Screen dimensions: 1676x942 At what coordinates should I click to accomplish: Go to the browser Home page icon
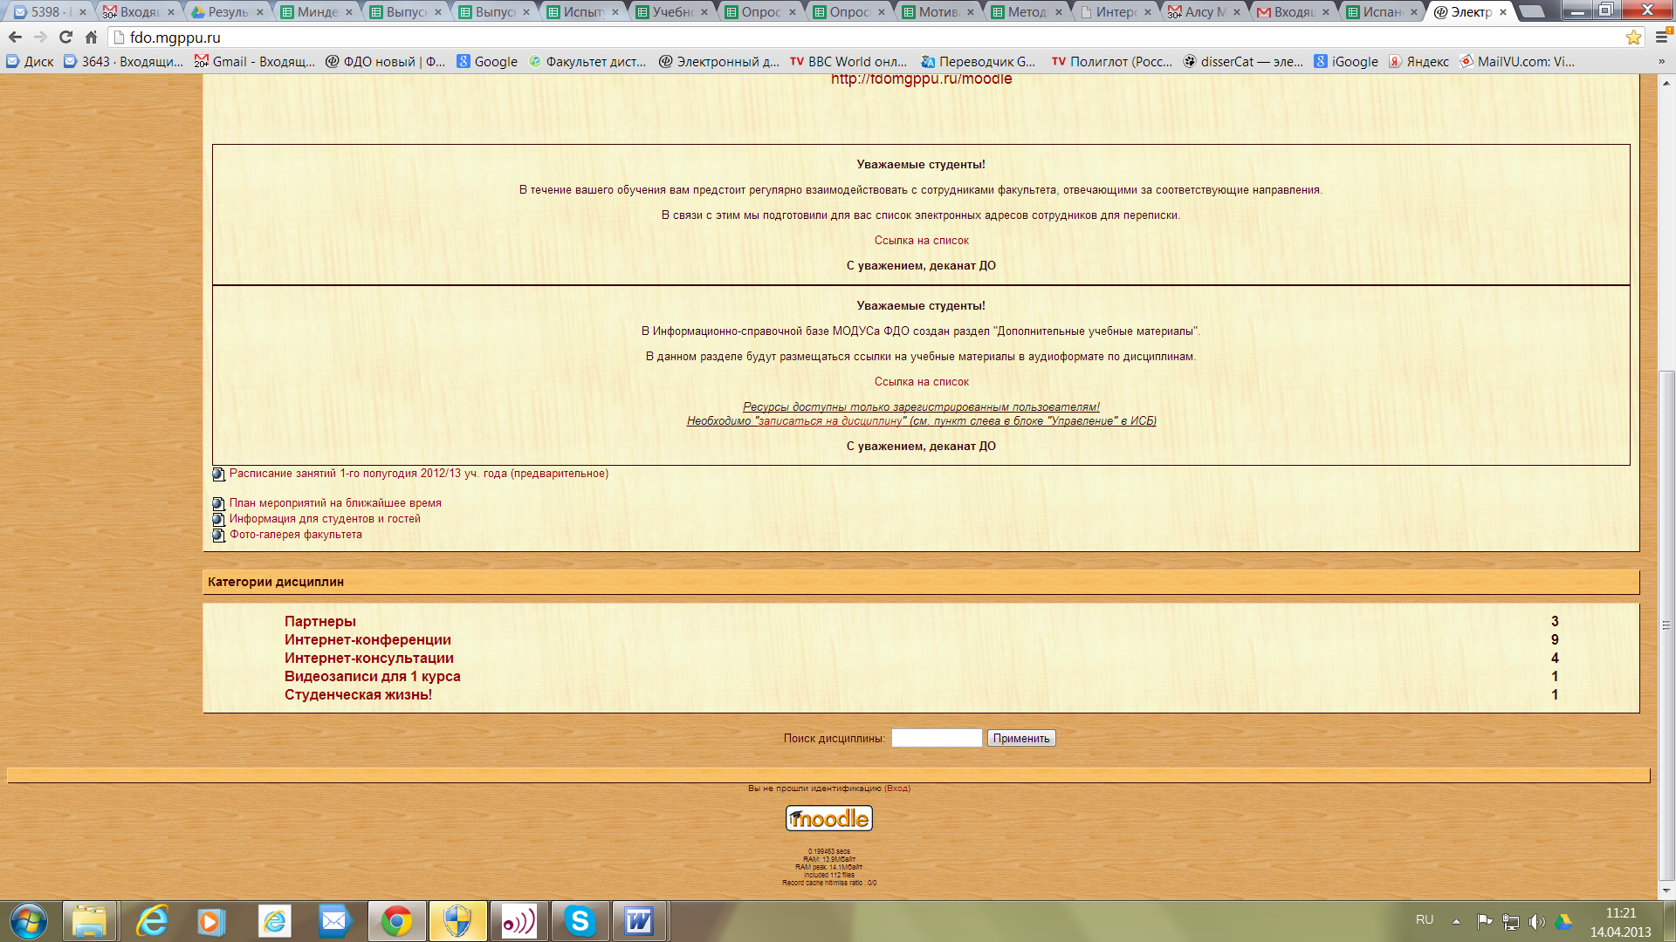(91, 38)
